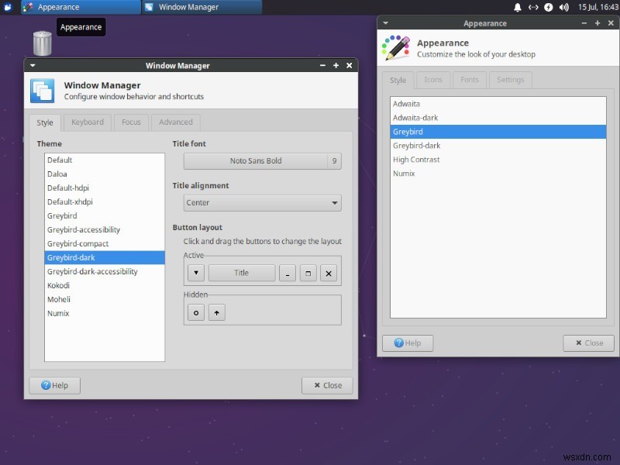Open the Fonts tab in Appearance
This screenshot has height=465, width=620.
[x=470, y=80]
